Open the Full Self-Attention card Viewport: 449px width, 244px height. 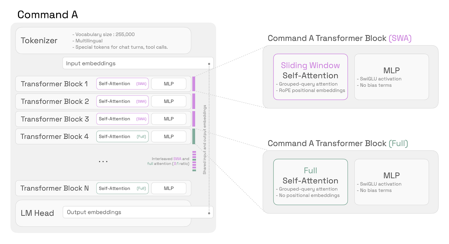coord(310,182)
